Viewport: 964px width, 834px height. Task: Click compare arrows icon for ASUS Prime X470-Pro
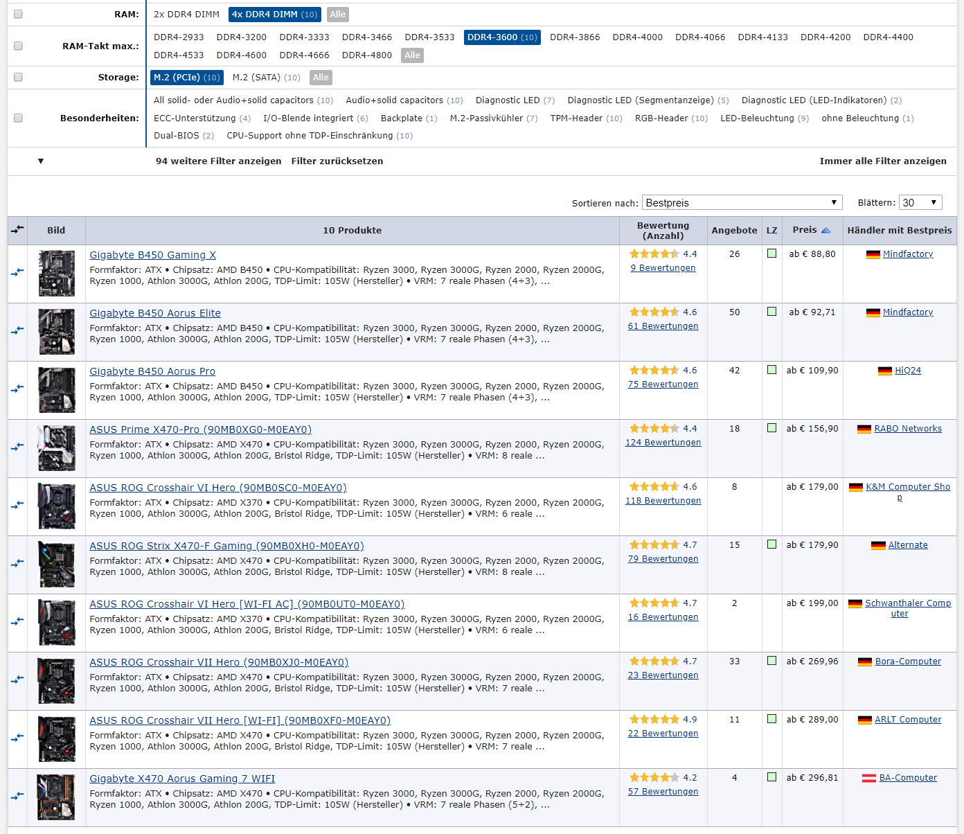[17, 447]
